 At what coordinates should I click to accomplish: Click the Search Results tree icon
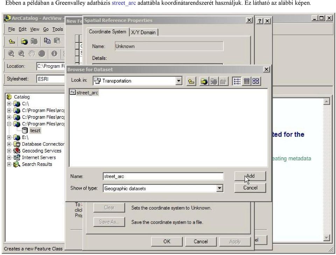[17, 164]
